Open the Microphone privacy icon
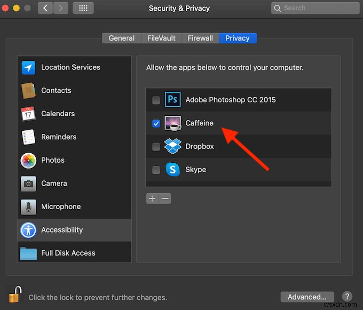 pyautogui.click(x=28, y=206)
